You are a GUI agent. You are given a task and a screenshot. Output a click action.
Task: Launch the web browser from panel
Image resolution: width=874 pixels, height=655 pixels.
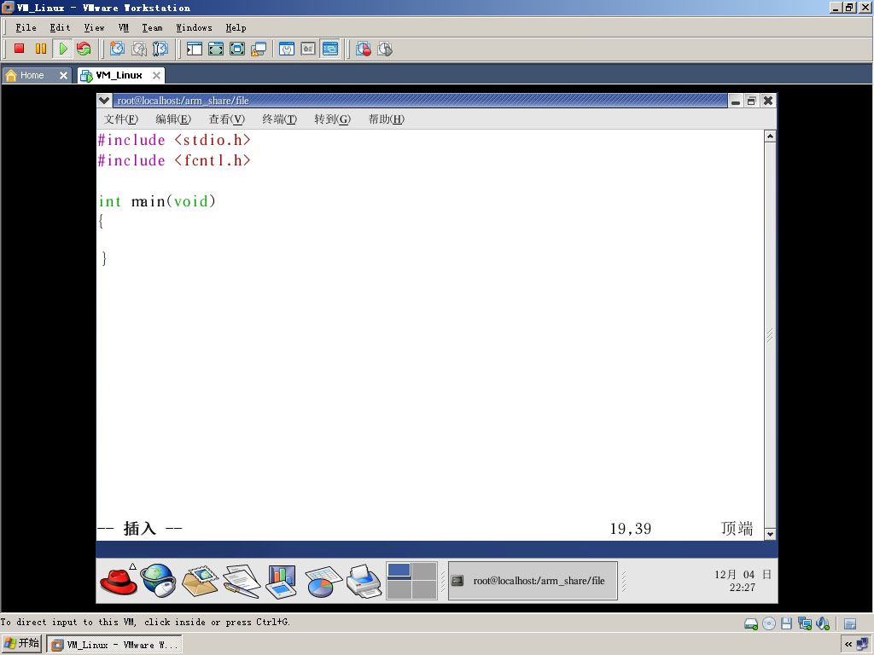click(158, 581)
